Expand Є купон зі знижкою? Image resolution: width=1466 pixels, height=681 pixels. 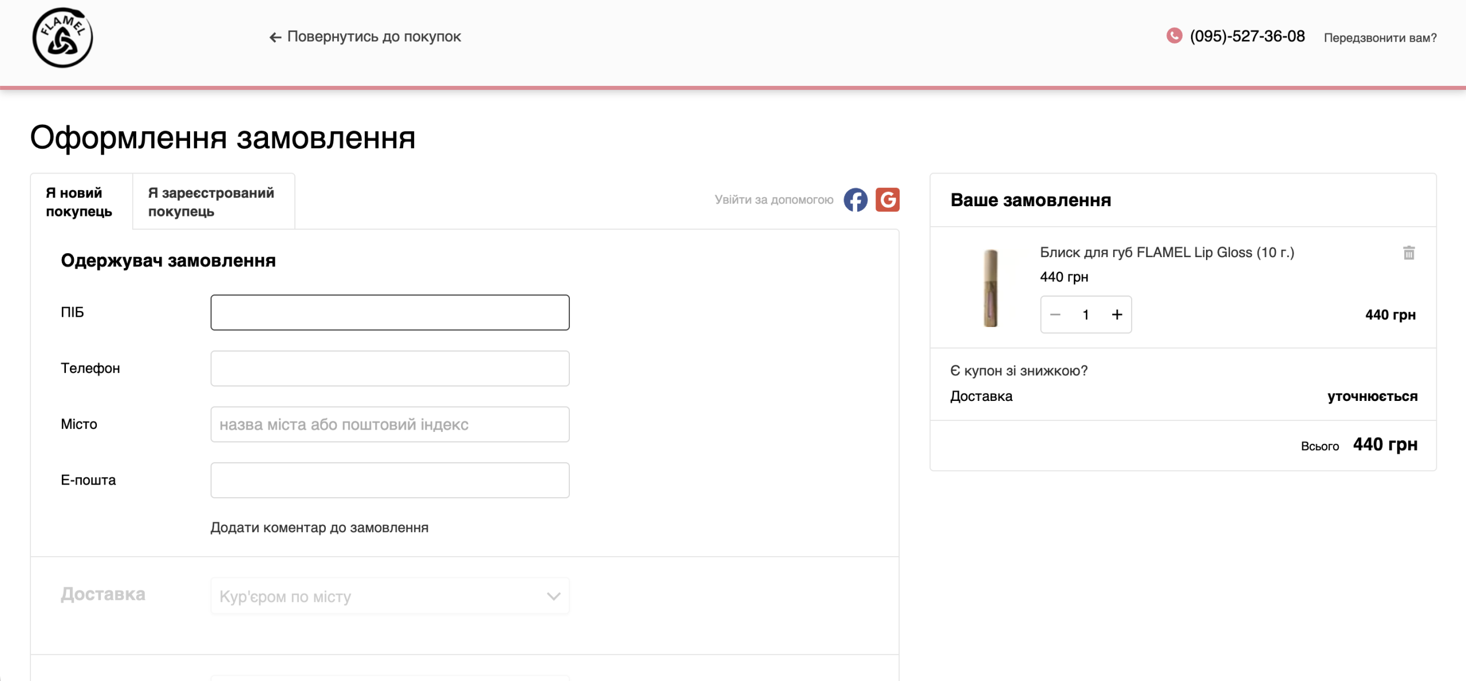pyautogui.click(x=1019, y=371)
